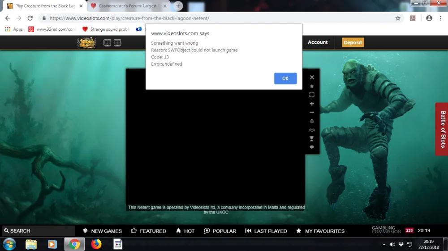The image size is (448, 251).
Task: Open POPULAR games category
Action: coord(220,231)
